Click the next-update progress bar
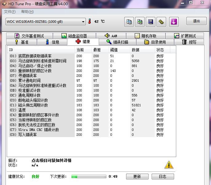 coord(89,176)
